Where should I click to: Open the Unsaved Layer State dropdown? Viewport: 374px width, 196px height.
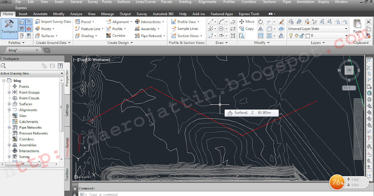point(346,28)
